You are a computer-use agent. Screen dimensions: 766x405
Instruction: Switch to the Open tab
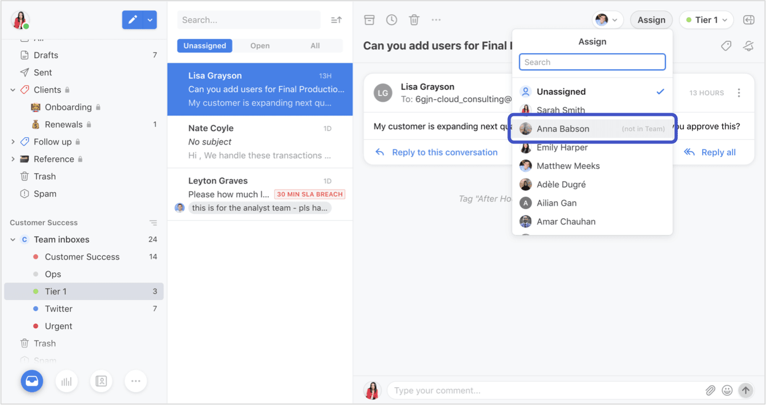(260, 46)
